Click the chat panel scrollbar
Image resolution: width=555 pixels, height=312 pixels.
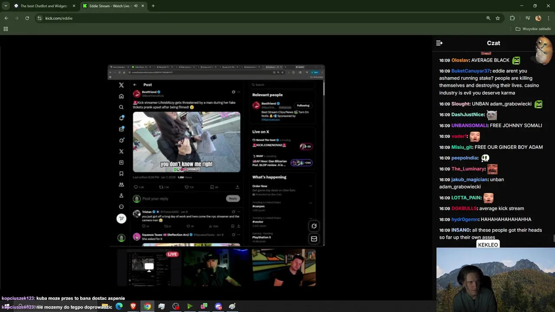click(553, 239)
